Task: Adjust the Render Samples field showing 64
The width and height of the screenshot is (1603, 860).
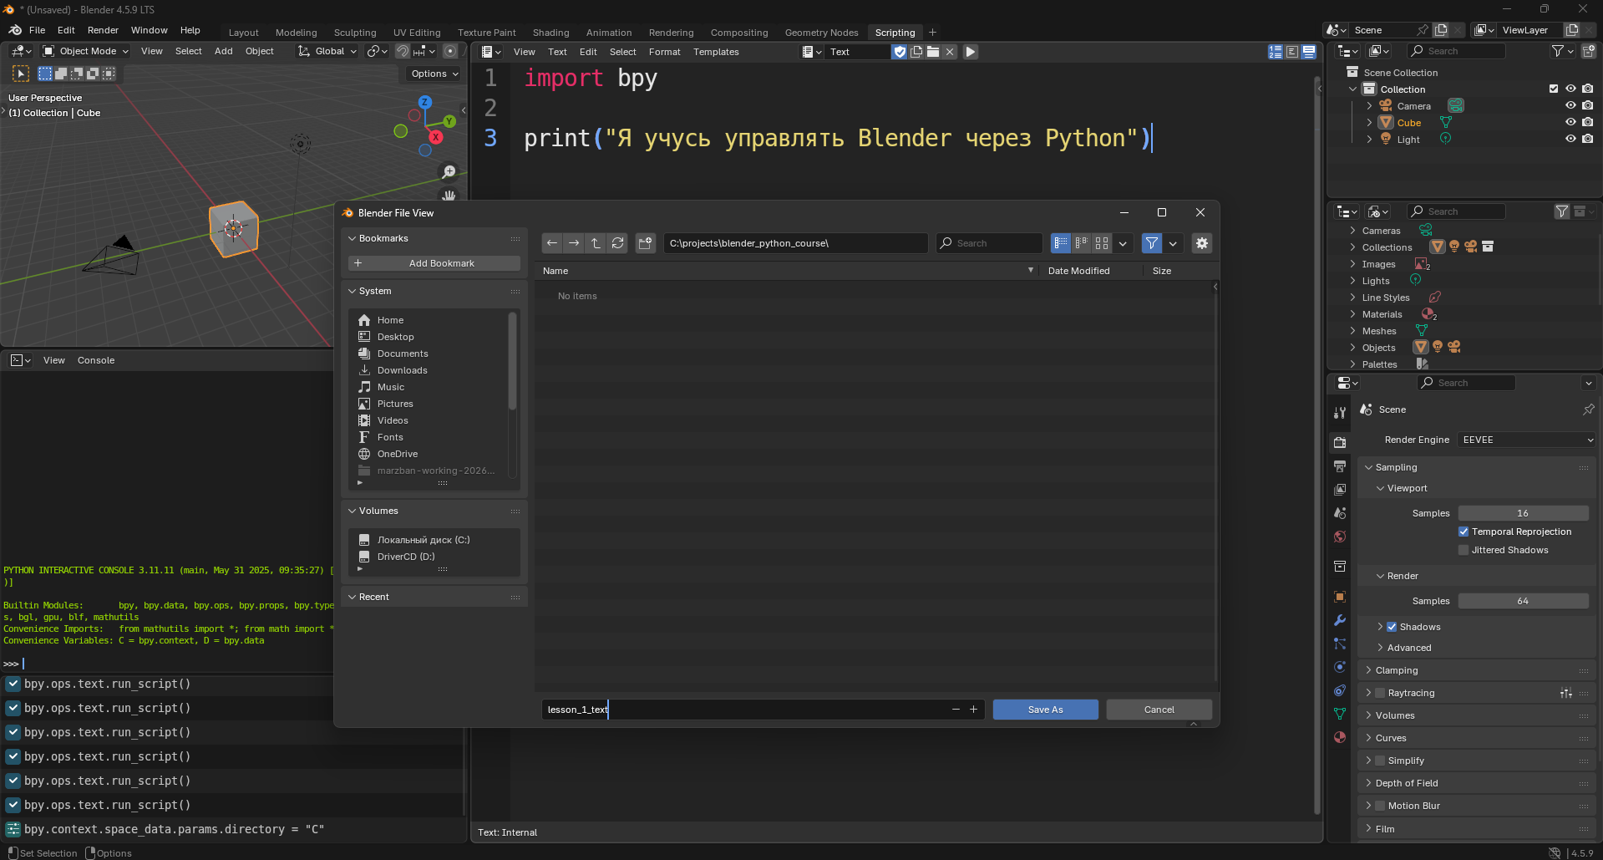Action: pos(1524,601)
